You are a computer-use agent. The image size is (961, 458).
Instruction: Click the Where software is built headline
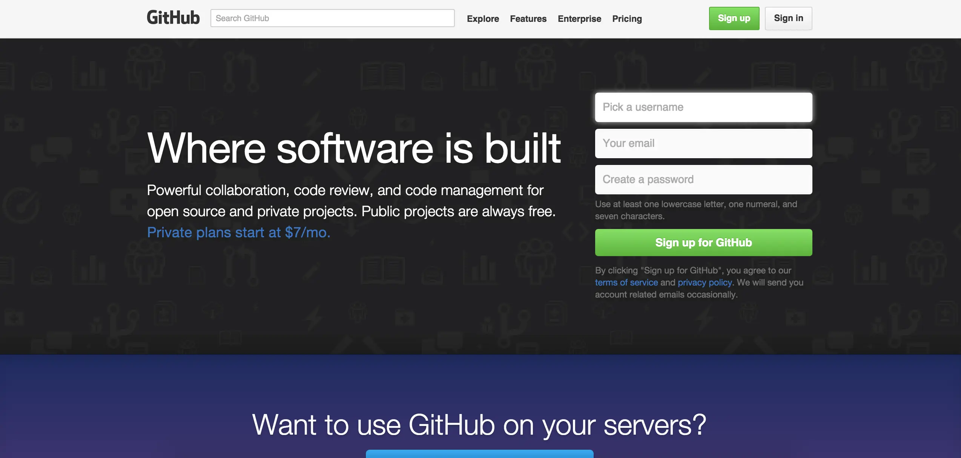tap(354, 148)
